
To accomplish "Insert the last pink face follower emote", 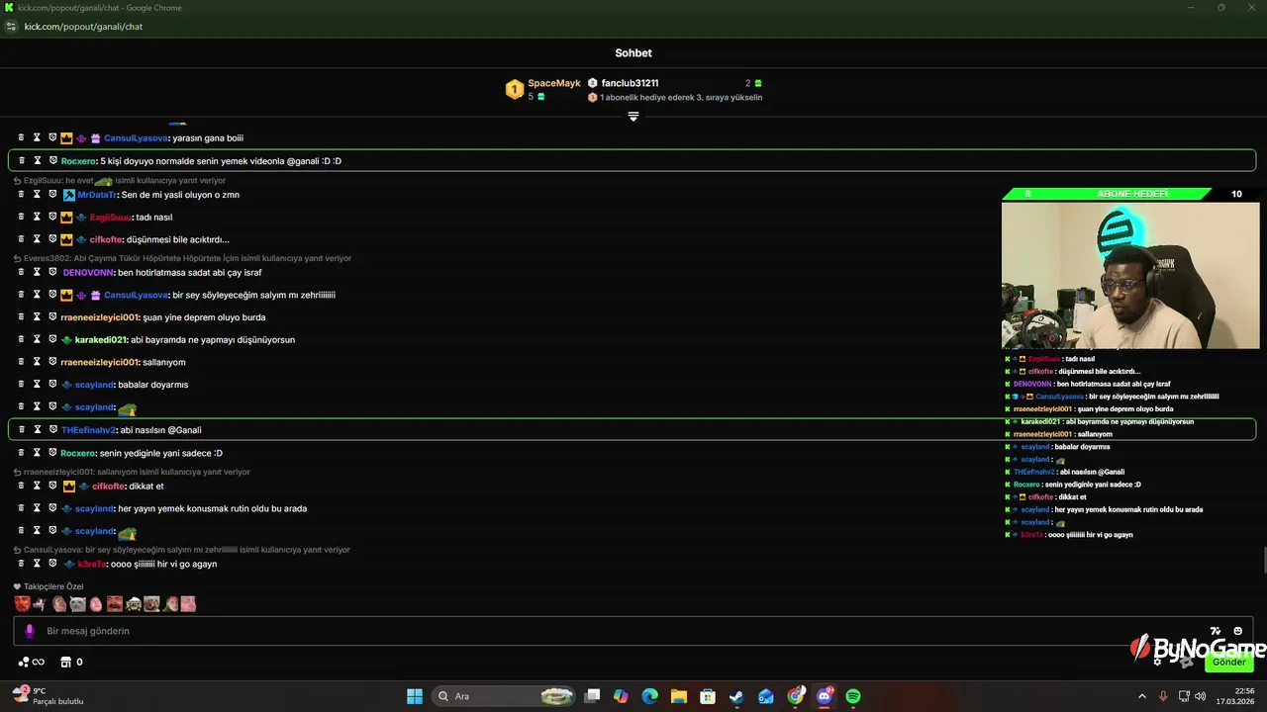I will 188,603.
